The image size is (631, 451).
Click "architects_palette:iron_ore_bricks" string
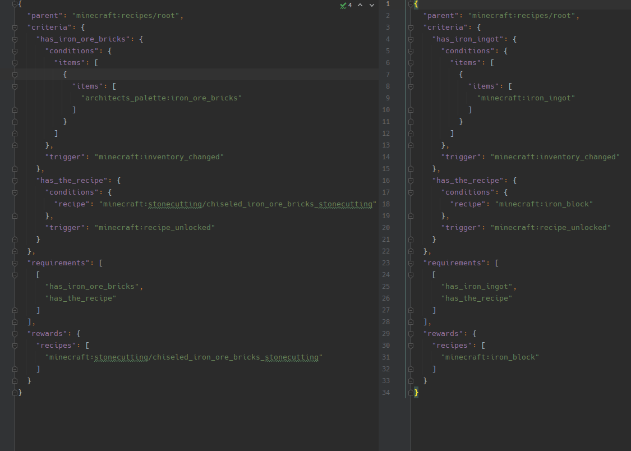(162, 98)
